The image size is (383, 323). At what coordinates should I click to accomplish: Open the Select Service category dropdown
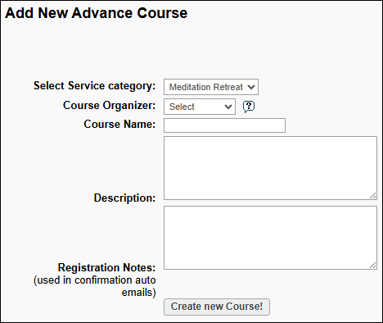[x=211, y=87]
